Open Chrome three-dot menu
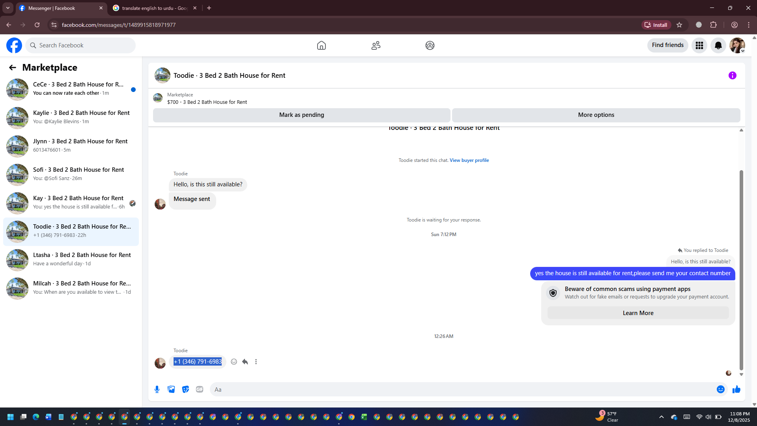 click(749, 25)
